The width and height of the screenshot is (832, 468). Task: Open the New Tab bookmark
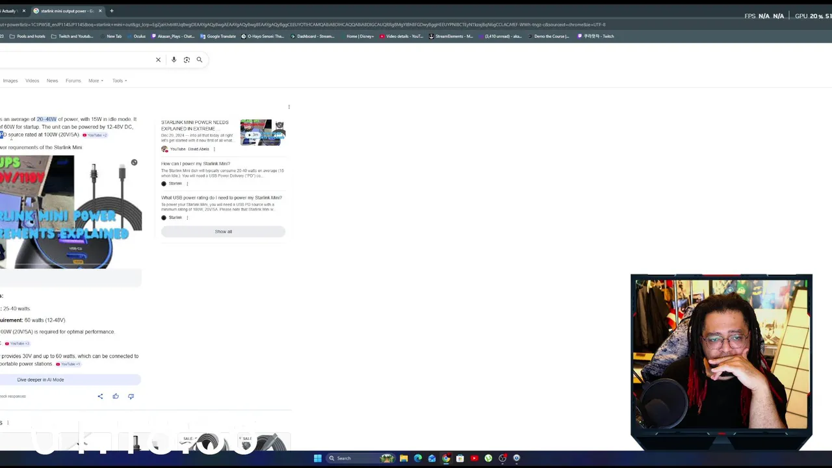click(x=110, y=36)
